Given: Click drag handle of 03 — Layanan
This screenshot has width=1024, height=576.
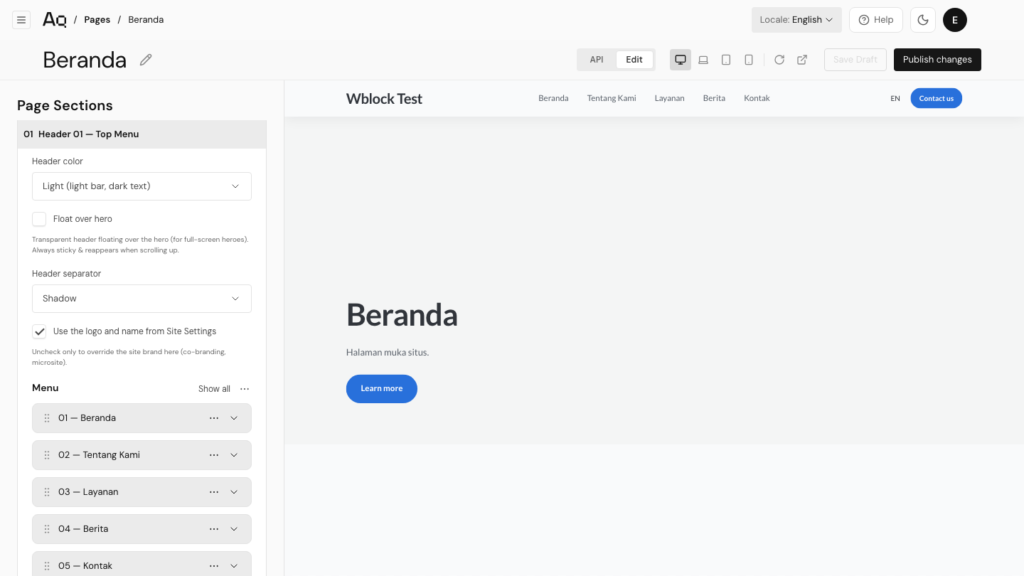Looking at the screenshot, I should (47, 492).
